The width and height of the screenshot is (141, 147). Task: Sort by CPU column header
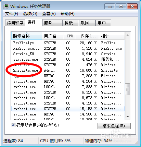(69, 36)
